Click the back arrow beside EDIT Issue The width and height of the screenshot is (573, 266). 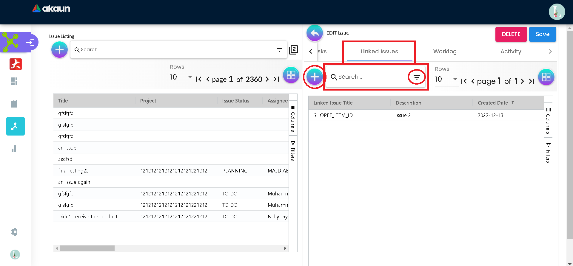coord(315,33)
